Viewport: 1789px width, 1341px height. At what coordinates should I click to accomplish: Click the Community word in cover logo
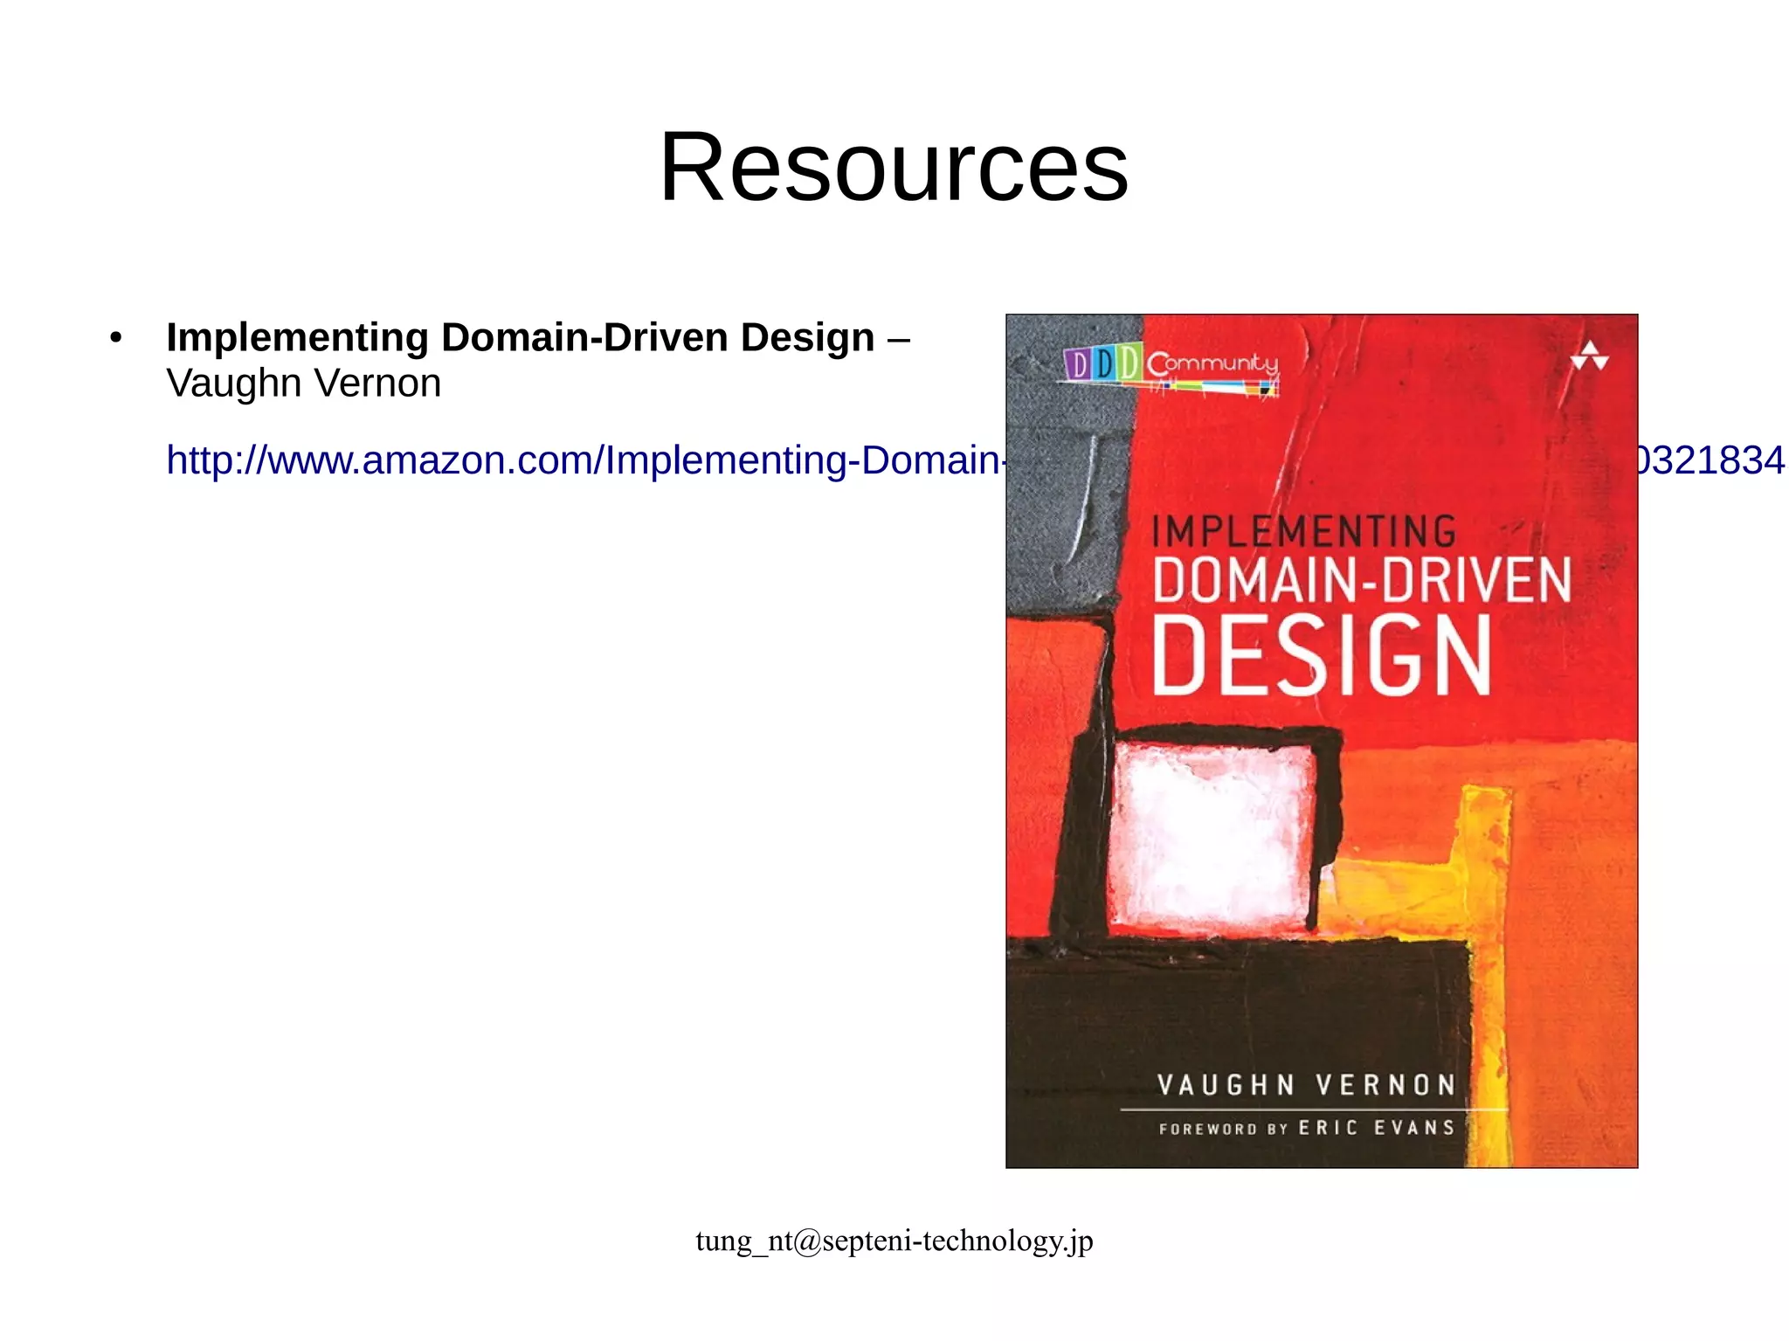[1212, 363]
